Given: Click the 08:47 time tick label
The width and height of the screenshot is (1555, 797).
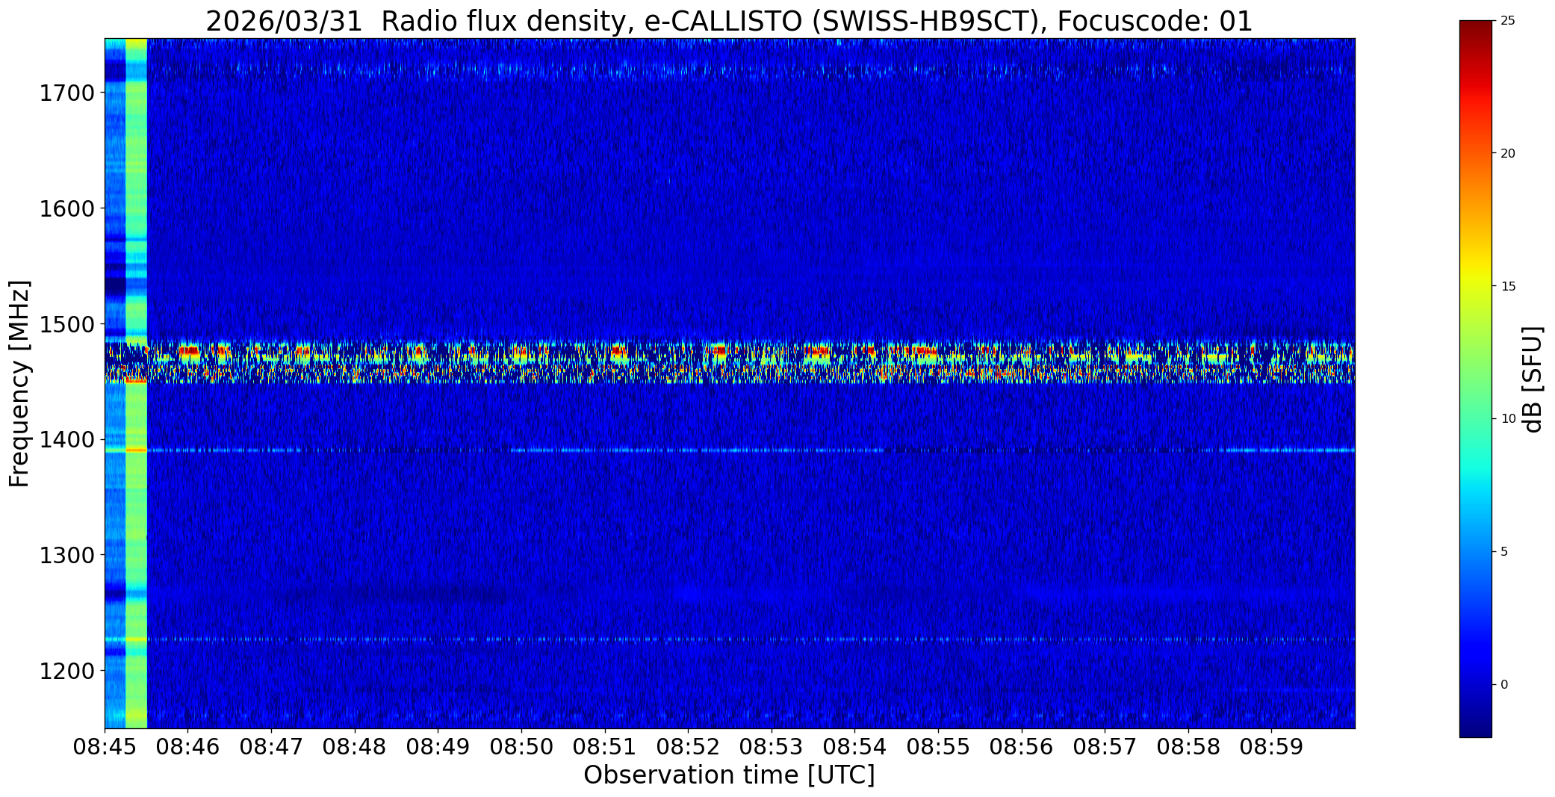Looking at the screenshot, I should point(271,746).
